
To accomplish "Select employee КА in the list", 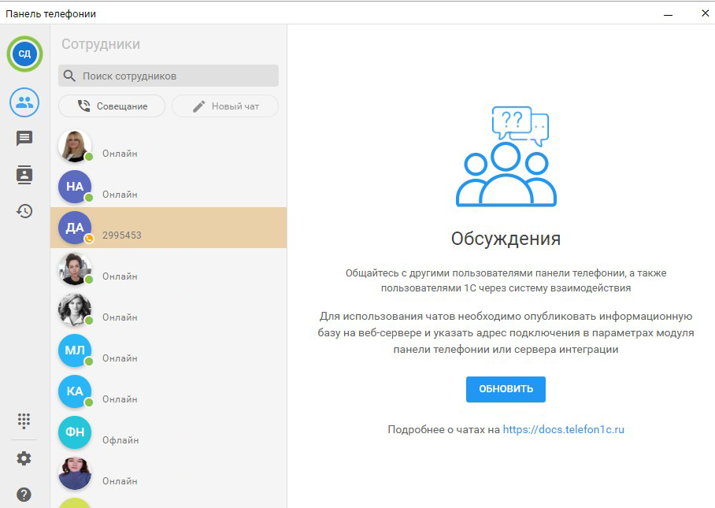I will [x=168, y=391].
